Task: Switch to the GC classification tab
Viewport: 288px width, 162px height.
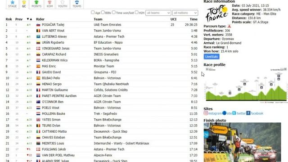Action: coord(24,4)
